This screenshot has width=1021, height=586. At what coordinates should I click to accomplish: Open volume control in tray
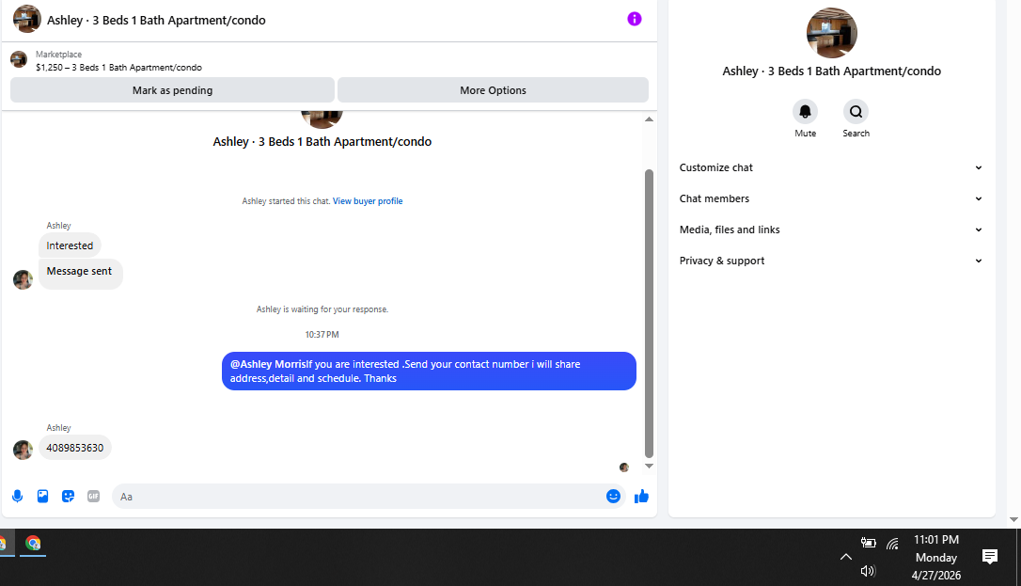[868, 571]
